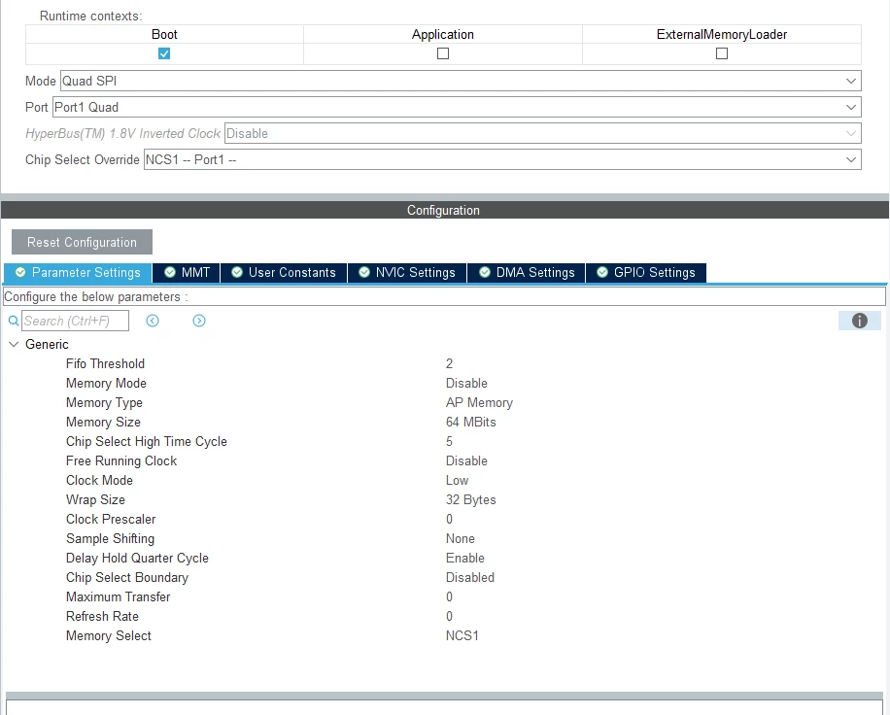
Task: Click the Memory Size parameter label
Action: pyautogui.click(x=103, y=422)
